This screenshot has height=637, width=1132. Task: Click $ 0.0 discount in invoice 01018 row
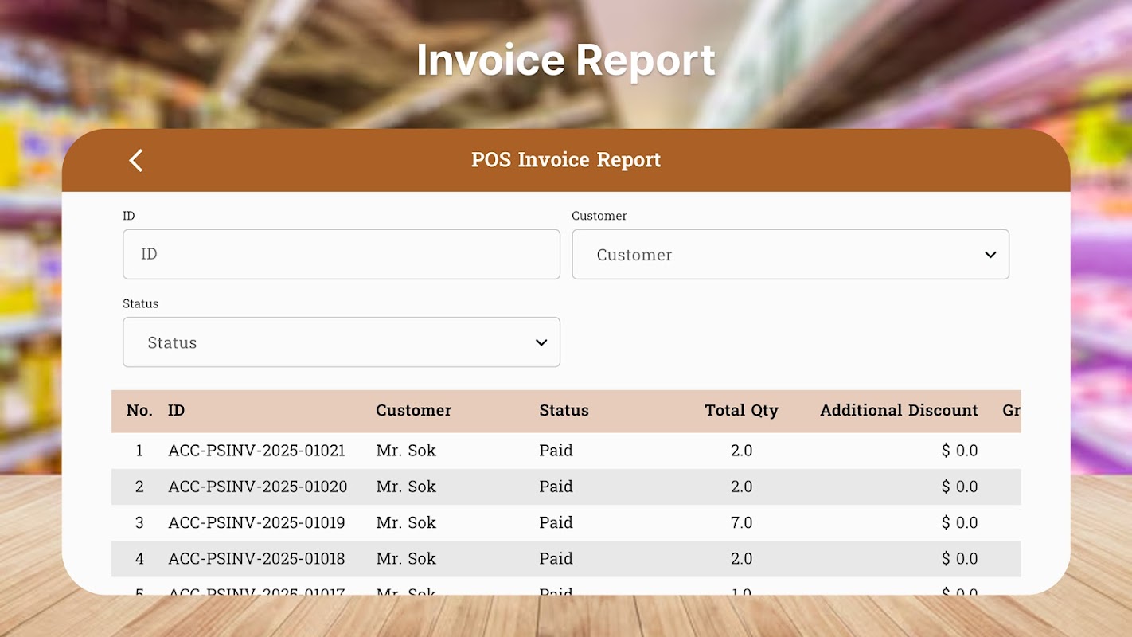tap(959, 559)
